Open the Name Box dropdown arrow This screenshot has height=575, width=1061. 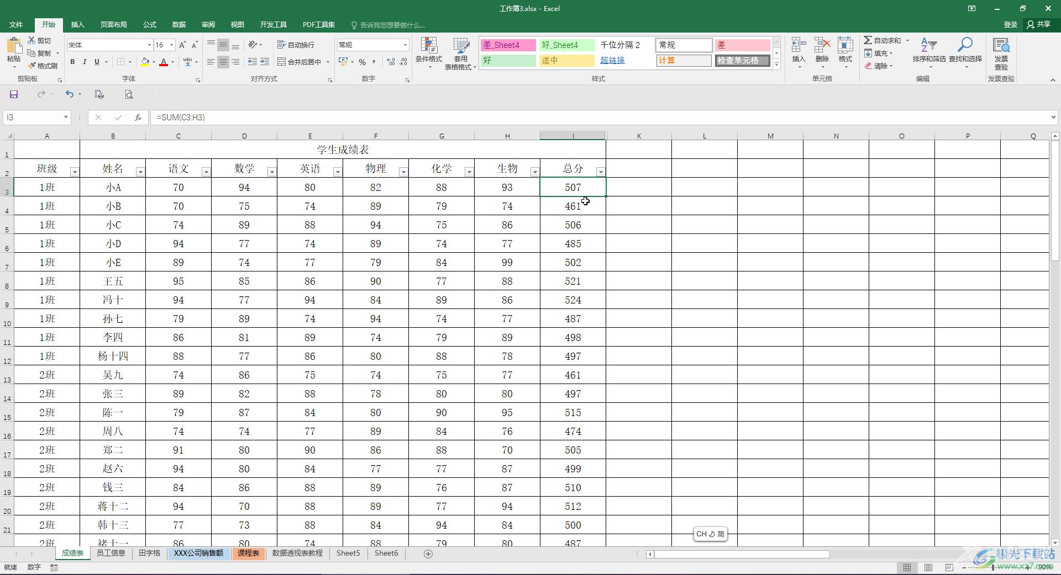(66, 118)
